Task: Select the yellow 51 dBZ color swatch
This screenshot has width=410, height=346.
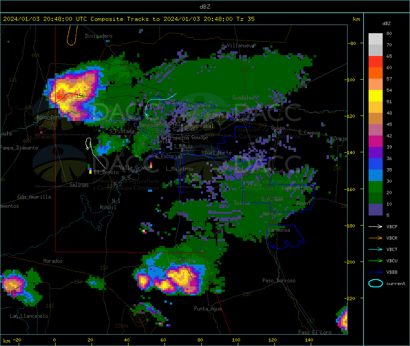Action: (375, 96)
